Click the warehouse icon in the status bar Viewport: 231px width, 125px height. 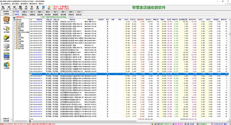click(185, 124)
